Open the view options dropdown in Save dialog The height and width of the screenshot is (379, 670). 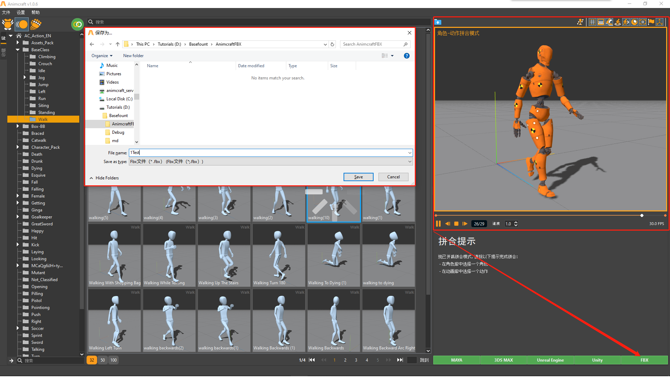392,56
